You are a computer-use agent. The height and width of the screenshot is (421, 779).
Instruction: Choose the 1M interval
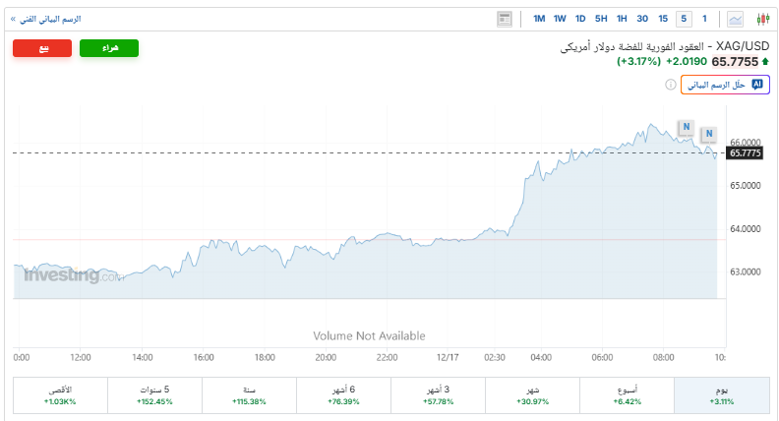tap(539, 19)
